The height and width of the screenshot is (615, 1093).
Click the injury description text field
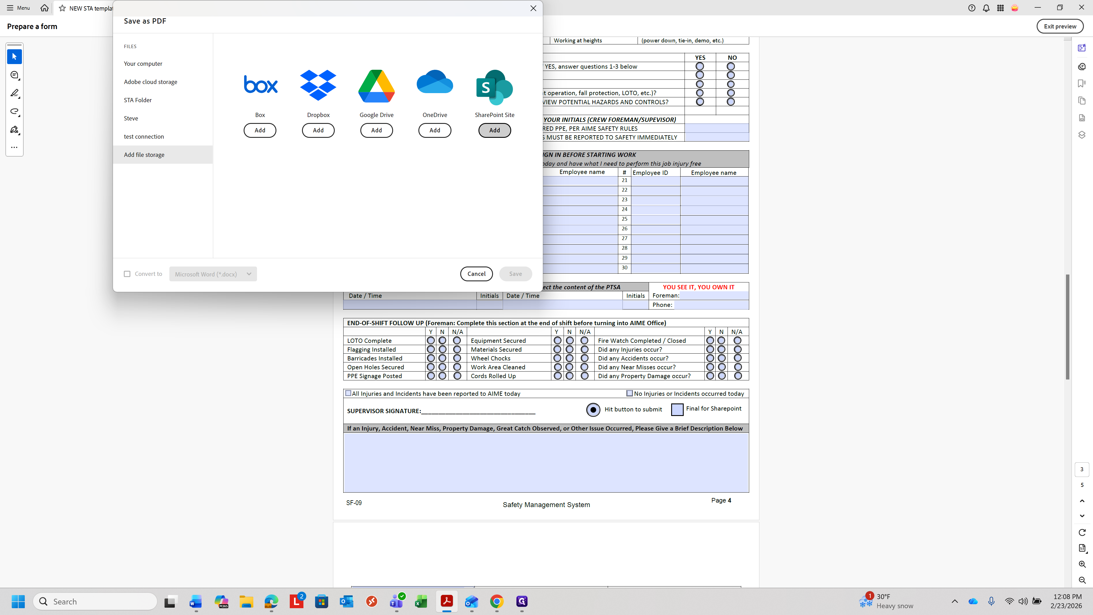pos(546,463)
